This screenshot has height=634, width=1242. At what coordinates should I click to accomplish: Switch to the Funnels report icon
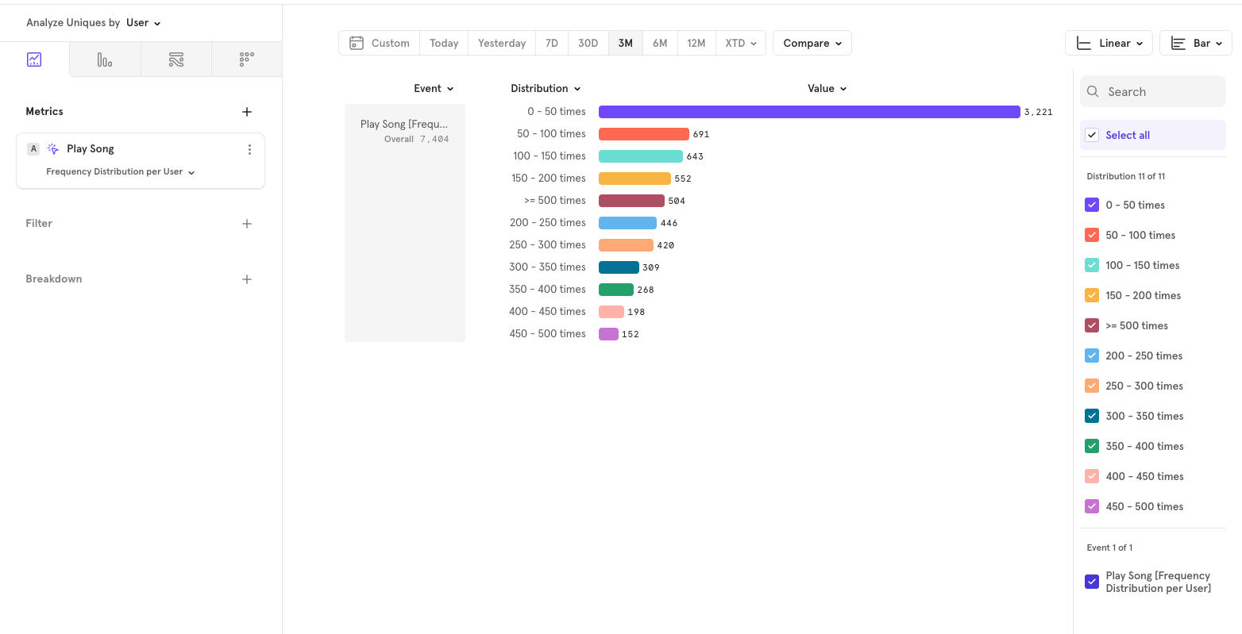(105, 60)
